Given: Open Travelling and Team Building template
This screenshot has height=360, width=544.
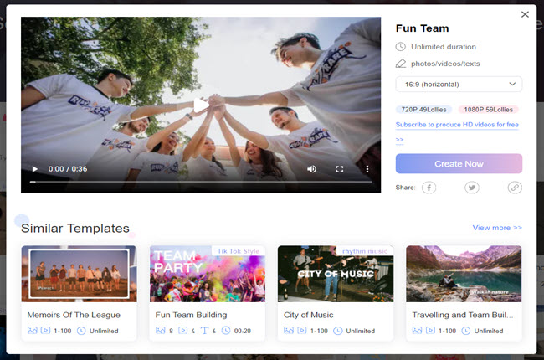Looking at the screenshot, I should tap(464, 274).
